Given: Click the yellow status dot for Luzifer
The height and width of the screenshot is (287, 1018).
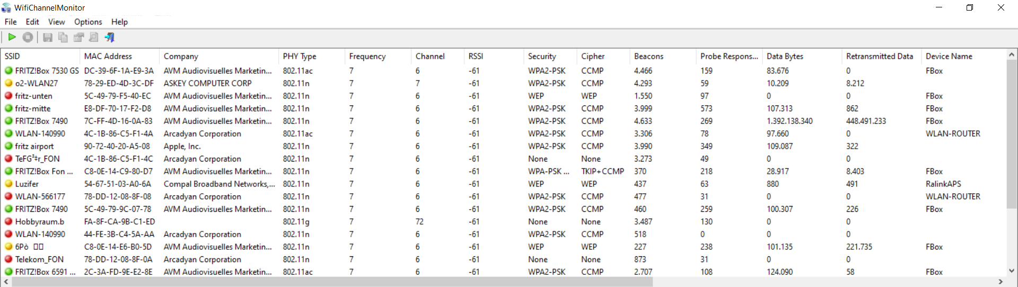Looking at the screenshot, I should [8, 184].
